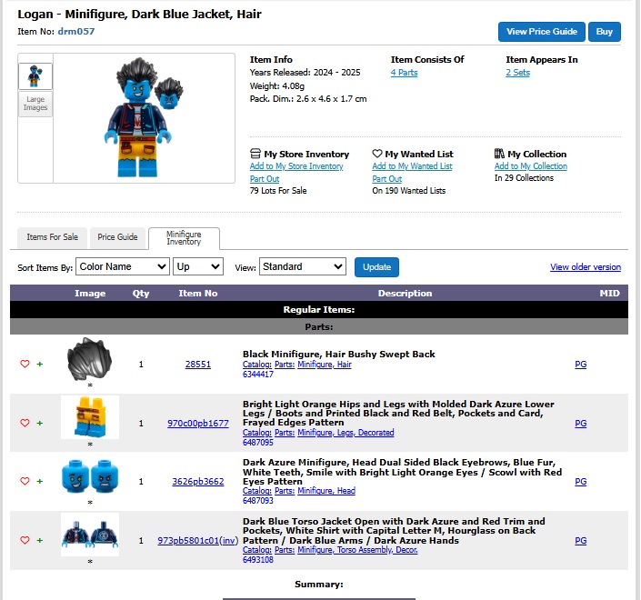The height and width of the screenshot is (600, 641).
Task: Open Sort Items By Color Name dropdown
Action: tap(123, 266)
